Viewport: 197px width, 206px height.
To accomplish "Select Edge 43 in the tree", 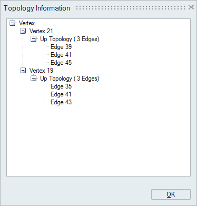I will coord(61,102).
